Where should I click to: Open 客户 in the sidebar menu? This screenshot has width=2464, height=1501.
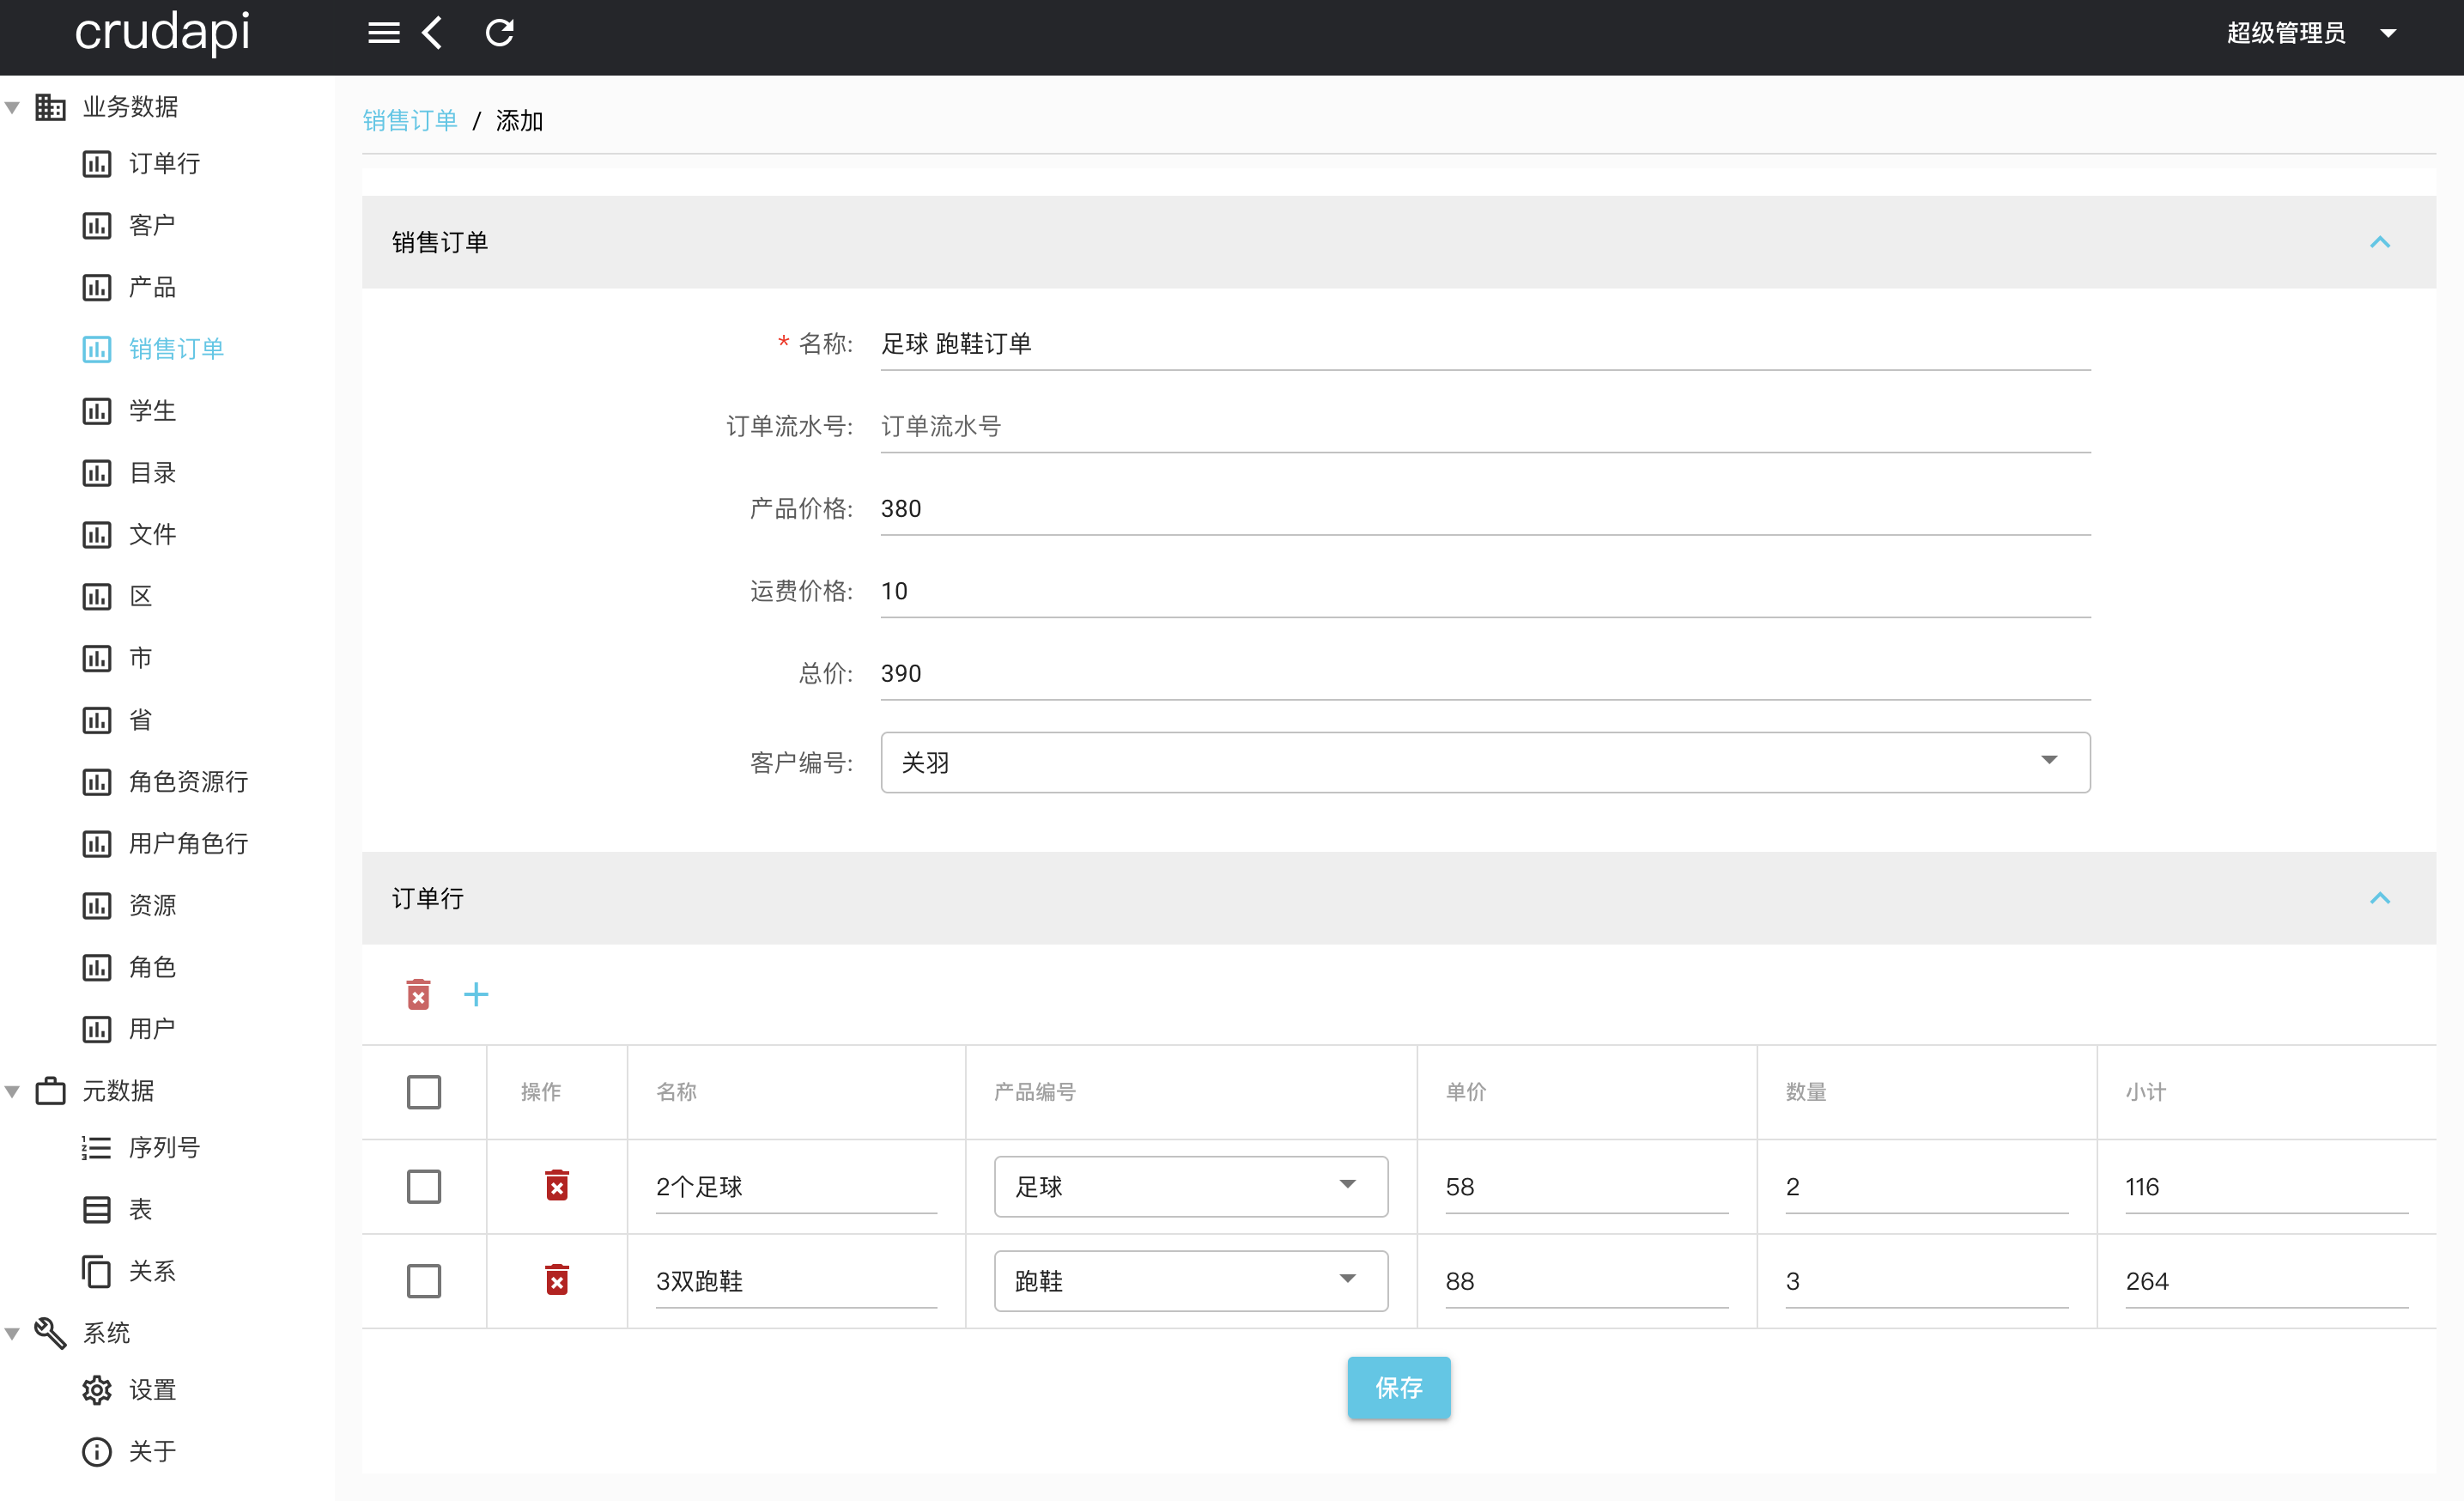[x=152, y=225]
